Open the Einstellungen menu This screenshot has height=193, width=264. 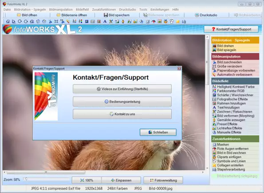pyautogui.click(x=160, y=10)
